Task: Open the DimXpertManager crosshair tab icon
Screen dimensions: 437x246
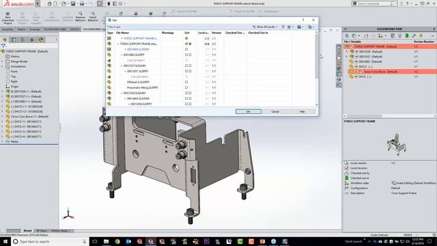Action: [32, 40]
